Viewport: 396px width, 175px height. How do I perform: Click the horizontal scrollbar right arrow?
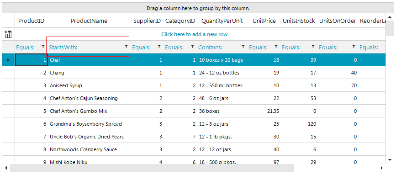(381, 168)
